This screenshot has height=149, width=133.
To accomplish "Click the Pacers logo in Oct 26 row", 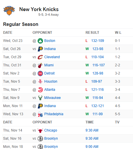I will click(x=40, y=49).
